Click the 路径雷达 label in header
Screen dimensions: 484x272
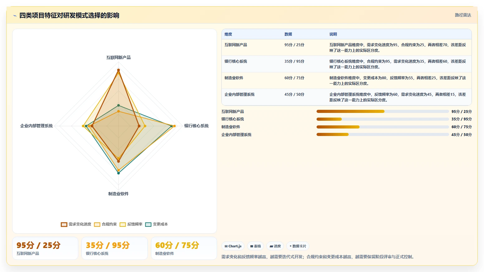(463, 15)
